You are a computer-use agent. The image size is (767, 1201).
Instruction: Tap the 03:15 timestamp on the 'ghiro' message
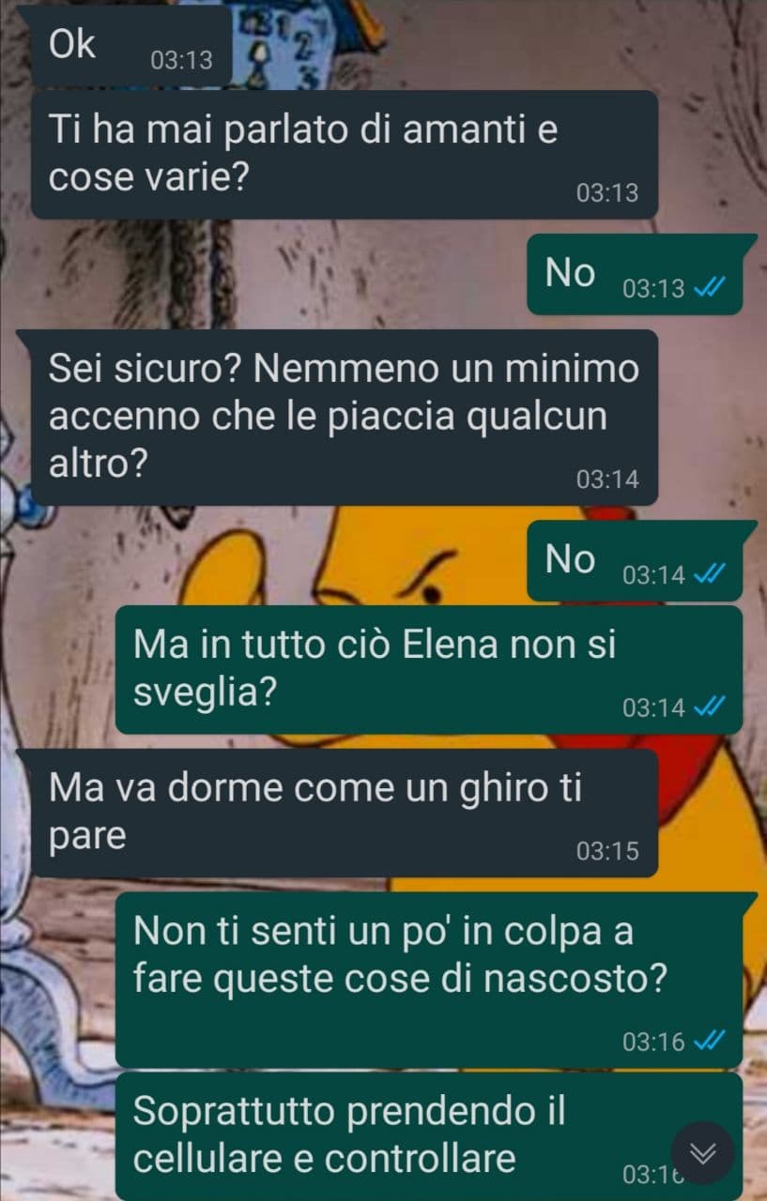tap(607, 851)
